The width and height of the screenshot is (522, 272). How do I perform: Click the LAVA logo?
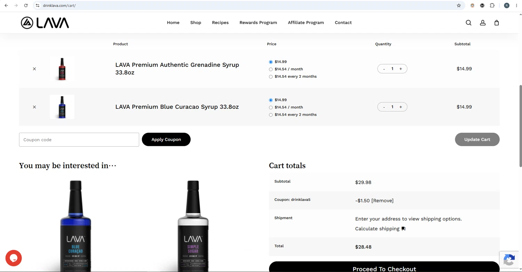point(45,23)
